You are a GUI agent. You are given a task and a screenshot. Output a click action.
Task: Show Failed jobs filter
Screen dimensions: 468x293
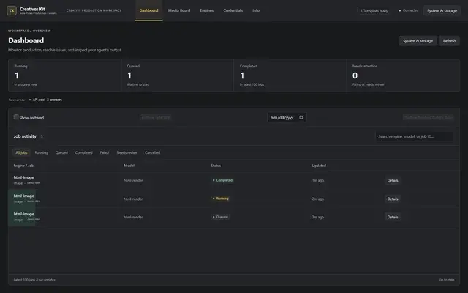click(x=104, y=152)
